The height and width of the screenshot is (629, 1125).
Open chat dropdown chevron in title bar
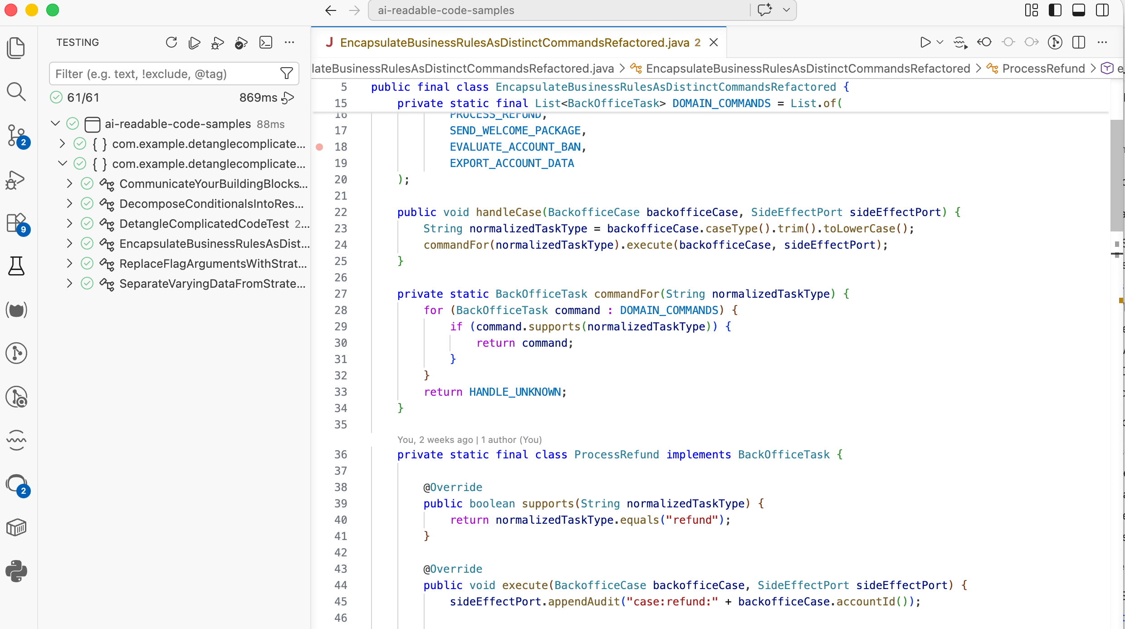coord(787,10)
